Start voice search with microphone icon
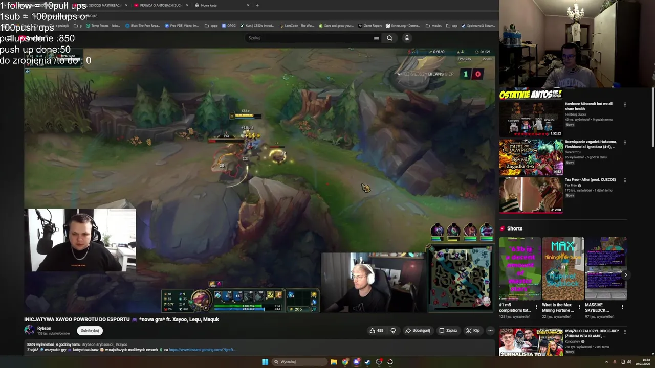This screenshot has height=368, width=655. [x=407, y=38]
